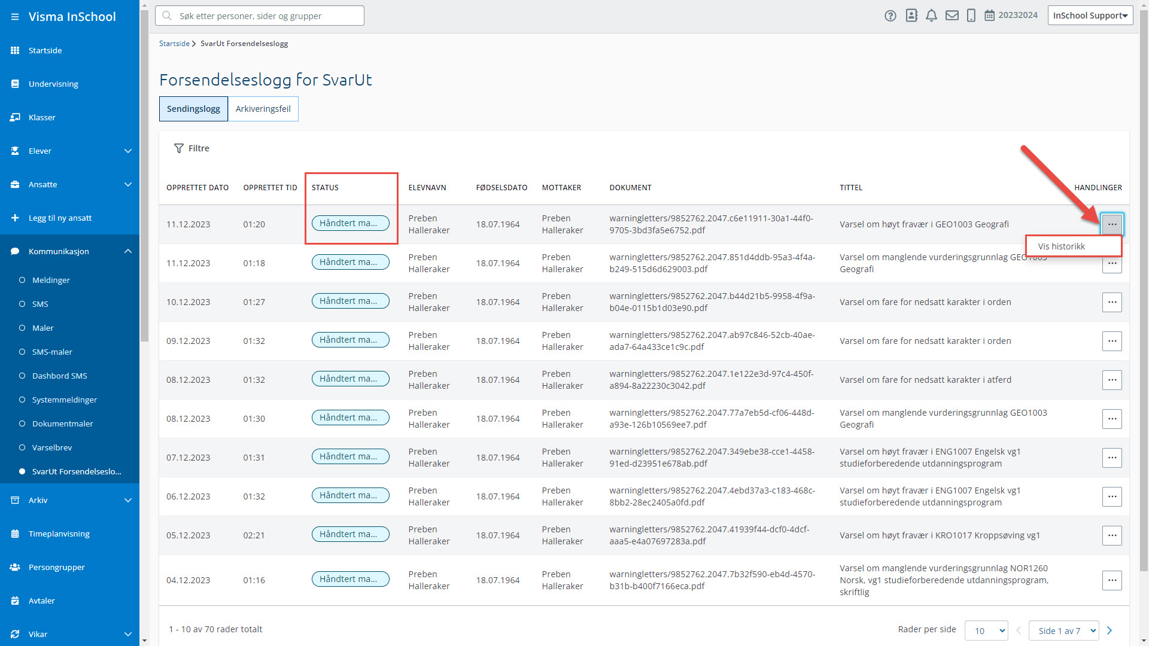Image resolution: width=1149 pixels, height=646 pixels.
Task: Open the envelope messages icon
Action: pyautogui.click(x=952, y=16)
